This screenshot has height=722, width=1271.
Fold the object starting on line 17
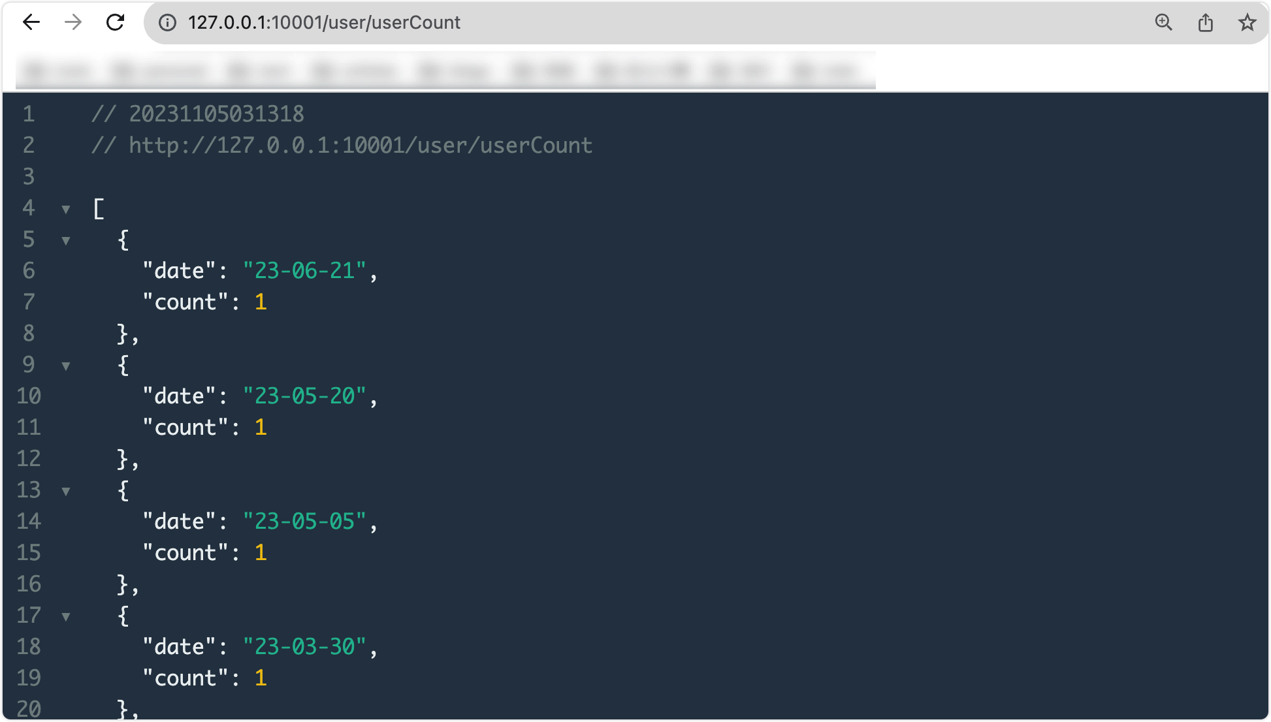pos(66,617)
